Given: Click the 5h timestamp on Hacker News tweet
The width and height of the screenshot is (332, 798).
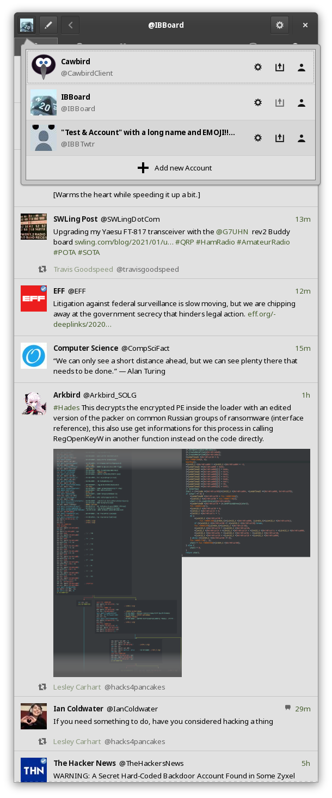Looking at the screenshot, I should (x=306, y=763).
